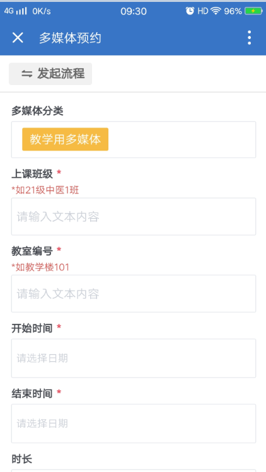Screen dimensions: 266x472
Task: Tap the Wi-Fi signal status icon
Action: pos(216,11)
